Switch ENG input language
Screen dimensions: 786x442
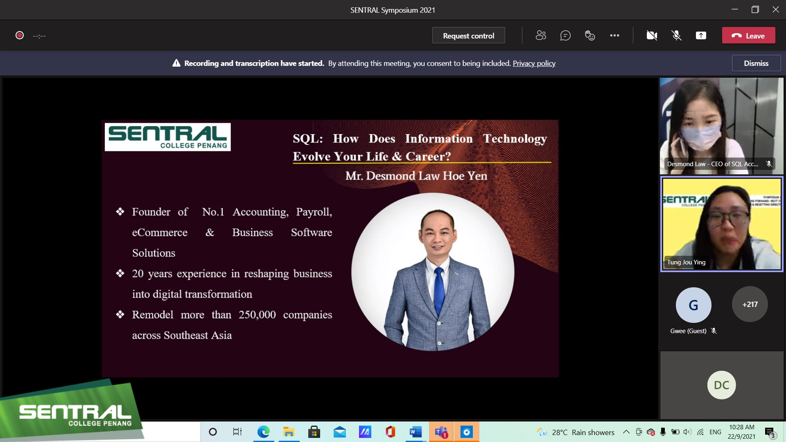715,432
